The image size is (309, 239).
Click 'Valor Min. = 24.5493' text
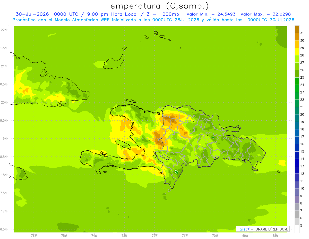click(x=211, y=14)
